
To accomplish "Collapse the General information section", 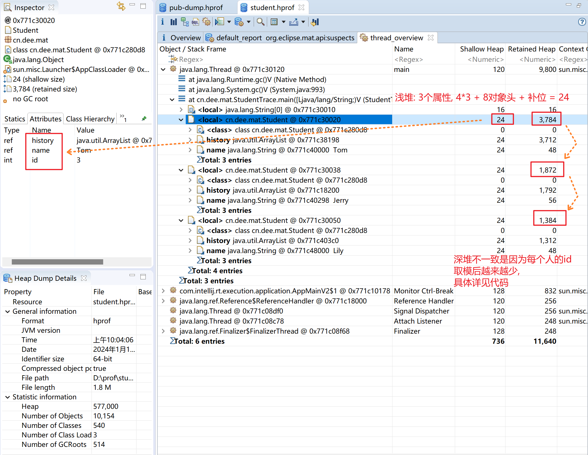I will (x=8, y=311).
